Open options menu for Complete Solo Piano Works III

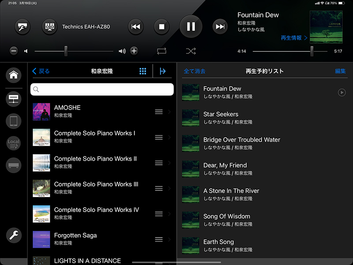(x=159, y=189)
